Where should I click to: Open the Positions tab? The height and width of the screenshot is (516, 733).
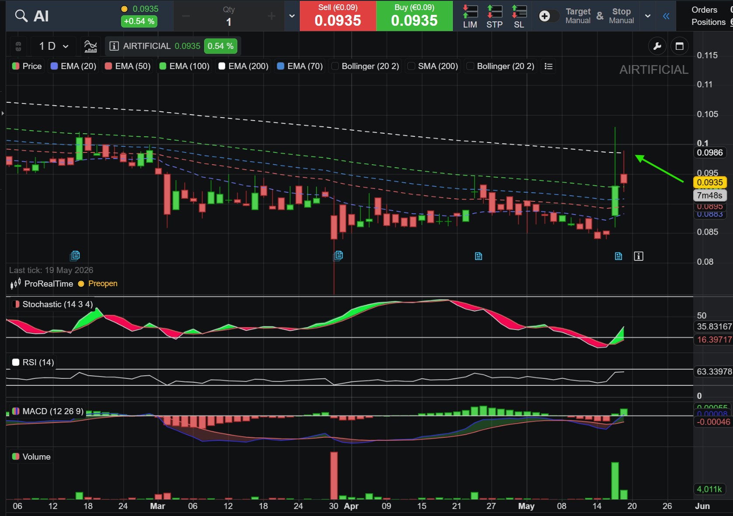click(709, 22)
